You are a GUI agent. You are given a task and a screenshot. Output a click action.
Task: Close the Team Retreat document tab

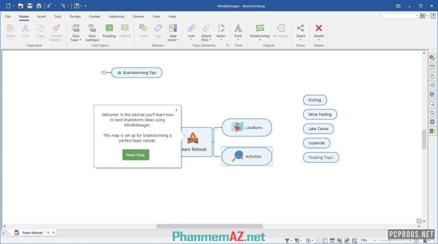click(53, 232)
